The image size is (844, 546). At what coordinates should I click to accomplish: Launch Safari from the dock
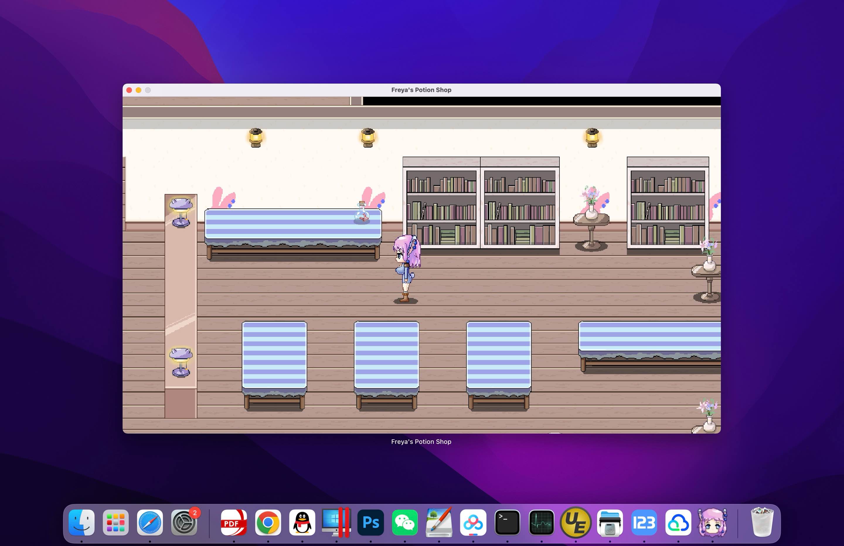coord(150,522)
